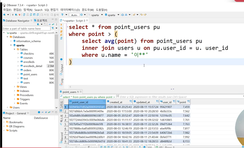Image resolution: width=244 pixels, height=148 pixels.
Task: Click Project General panel settings gear icon
Action: [x=39, y=112]
